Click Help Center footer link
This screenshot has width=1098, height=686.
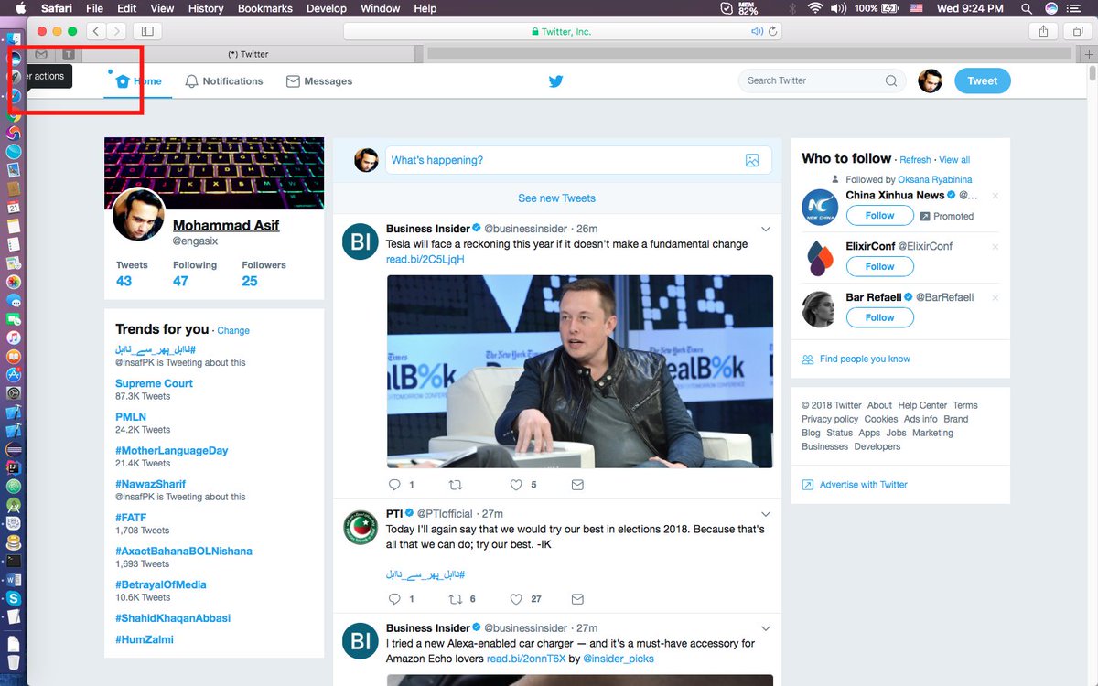pyautogui.click(x=922, y=405)
